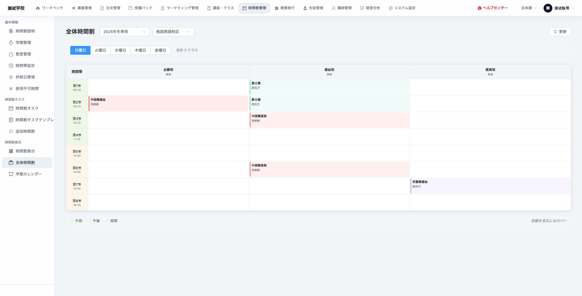
Task: Click the 午前 legend swatch
Action: click(x=72, y=221)
